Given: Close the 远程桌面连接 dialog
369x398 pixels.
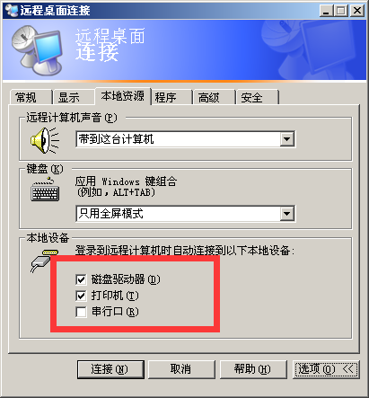Looking at the screenshot, I should point(357,11).
